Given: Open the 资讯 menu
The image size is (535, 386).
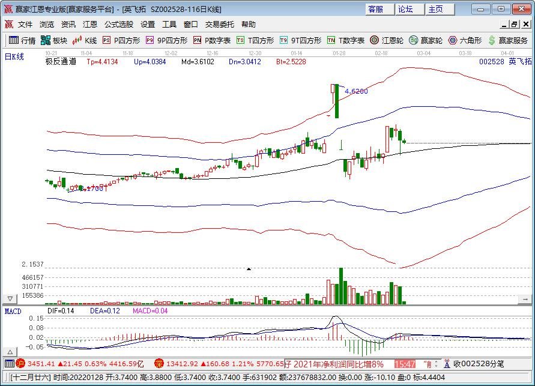Looking at the screenshot, I should point(68,24).
